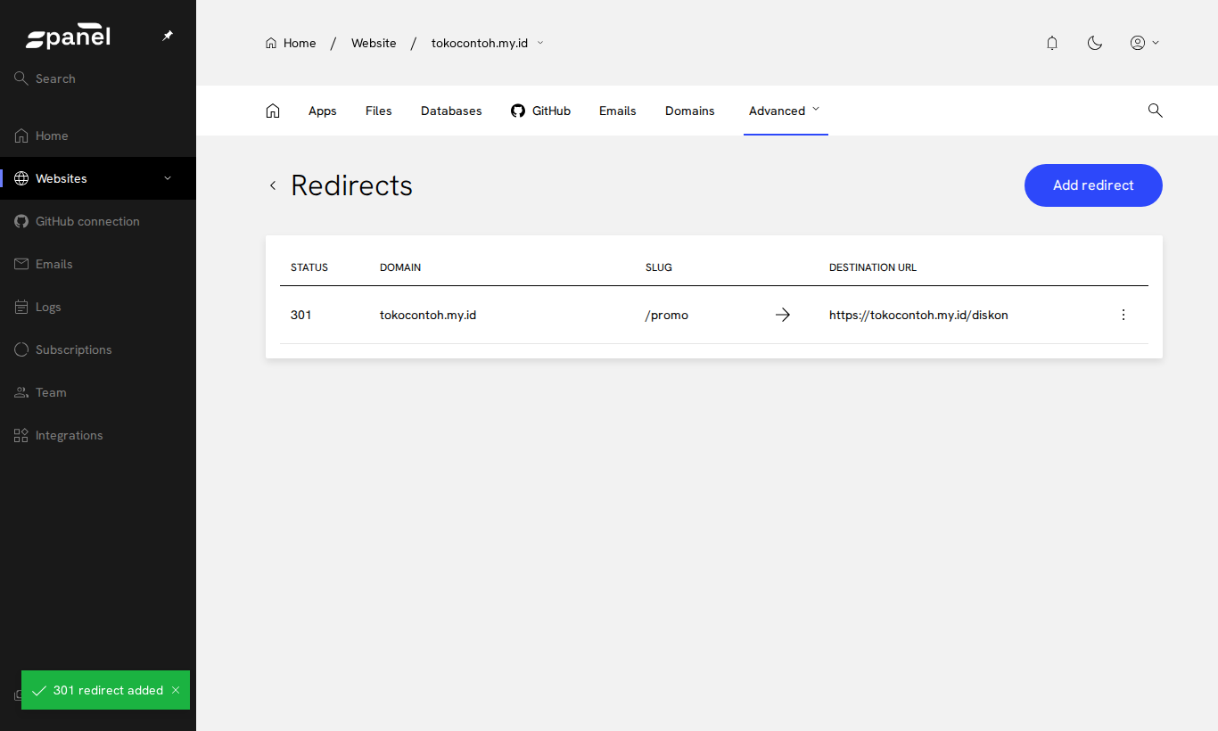Click the destination URL https://tokocontoh.my.id/diskon

coord(918,315)
